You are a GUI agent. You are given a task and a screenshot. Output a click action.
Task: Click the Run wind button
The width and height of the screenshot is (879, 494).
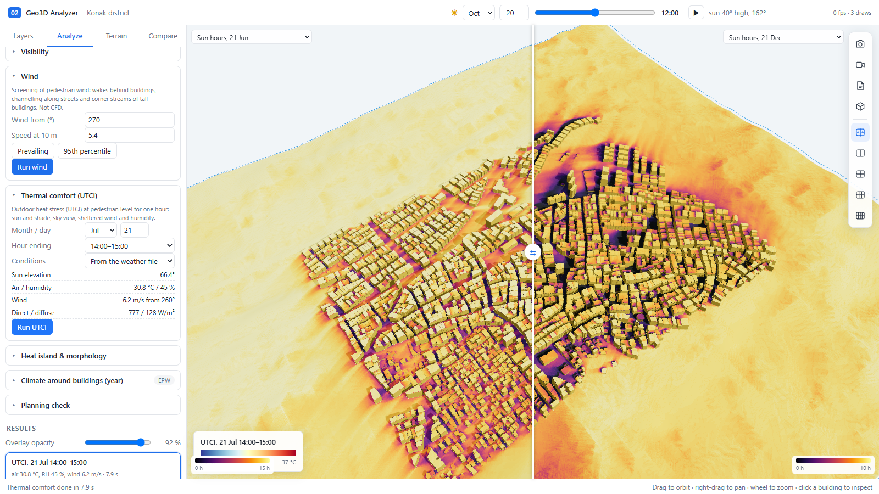tap(32, 167)
